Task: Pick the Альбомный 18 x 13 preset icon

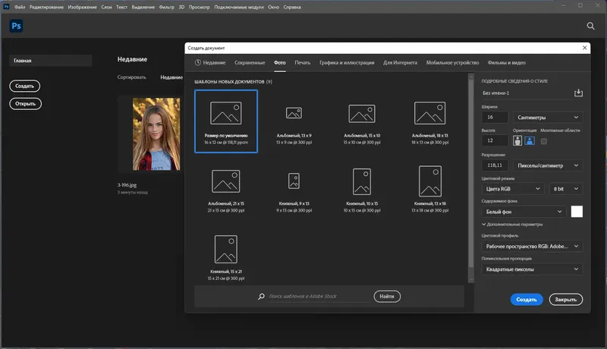Action: 429,113
